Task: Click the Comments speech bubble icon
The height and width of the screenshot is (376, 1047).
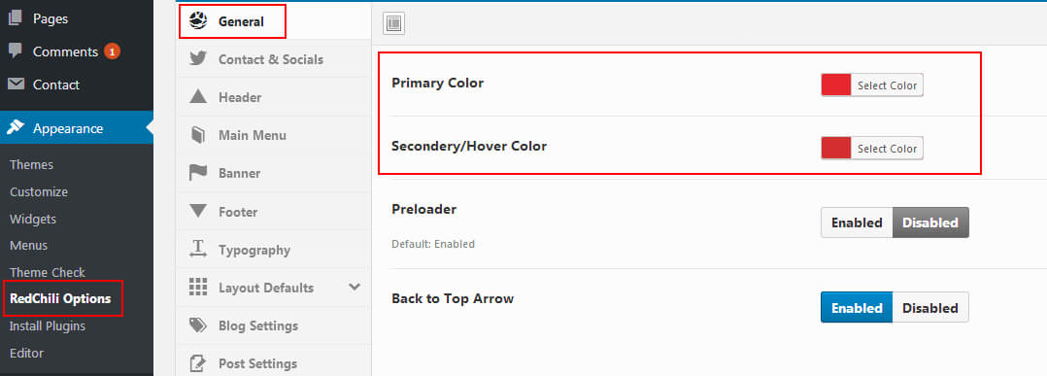Action: point(16,51)
